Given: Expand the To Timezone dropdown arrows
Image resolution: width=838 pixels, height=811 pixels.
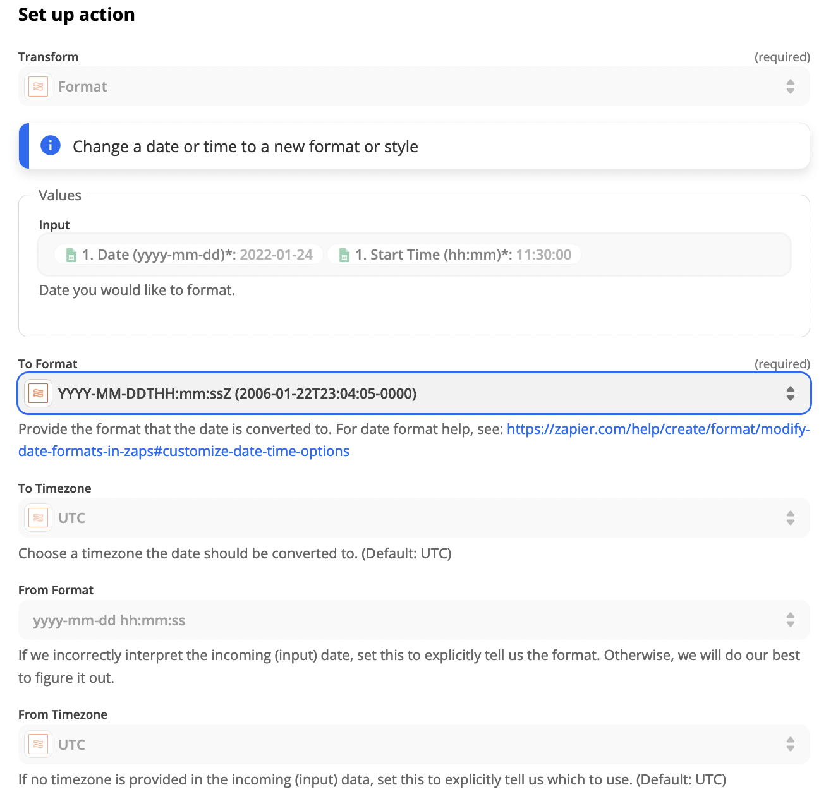Looking at the screenshot, I should coord(790,518).
